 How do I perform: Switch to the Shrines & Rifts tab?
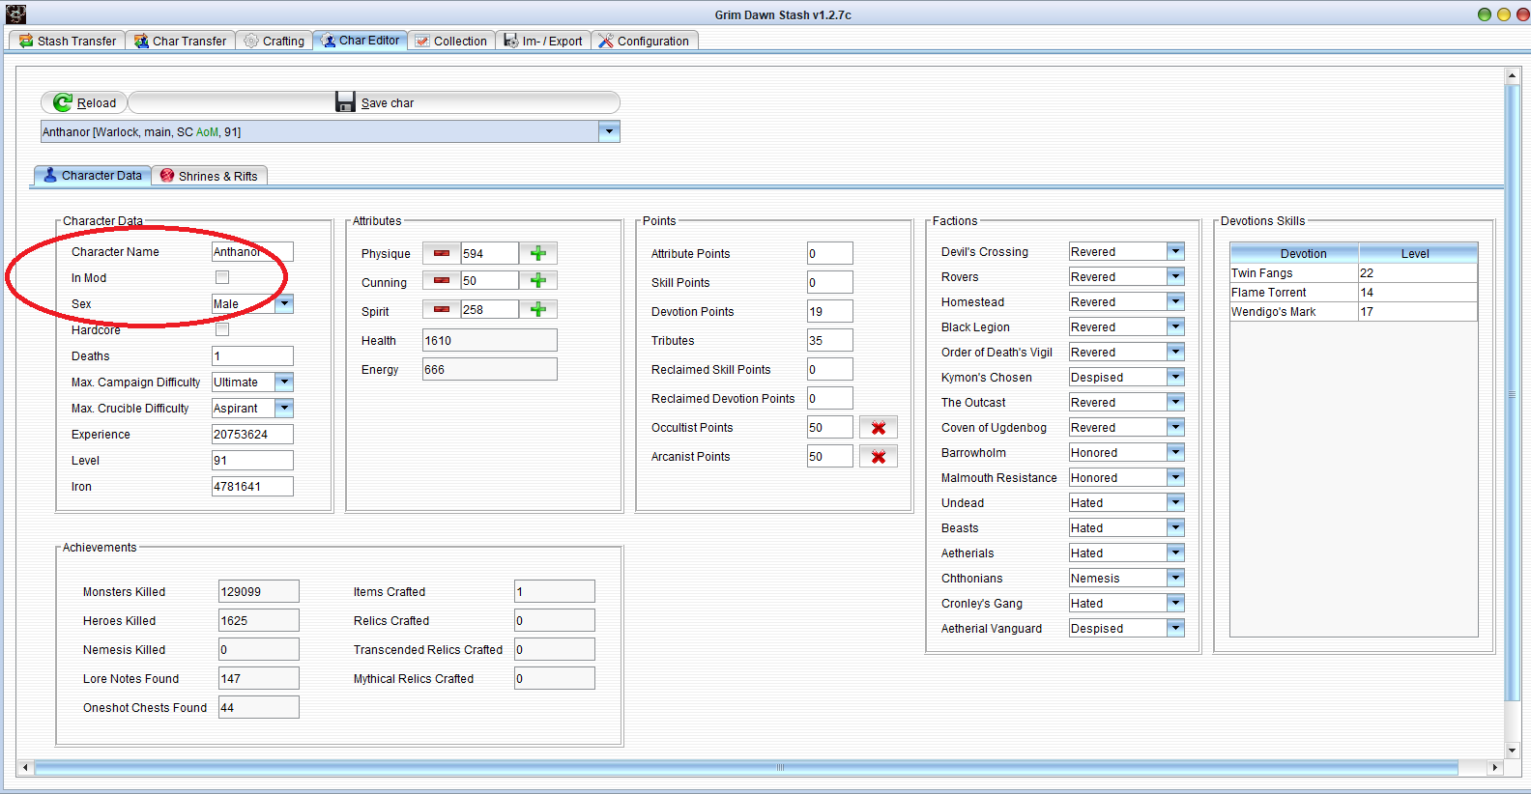click(210, 176)
